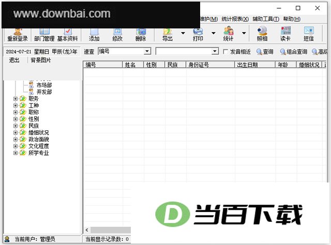Select the 性别 tree item label
Screen dimensions: 331x245
point(34,119)
